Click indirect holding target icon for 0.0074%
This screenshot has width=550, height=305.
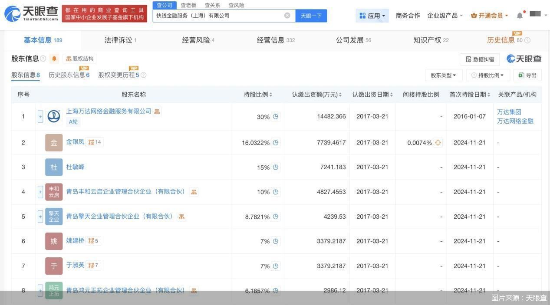click(x=438, y=142)
